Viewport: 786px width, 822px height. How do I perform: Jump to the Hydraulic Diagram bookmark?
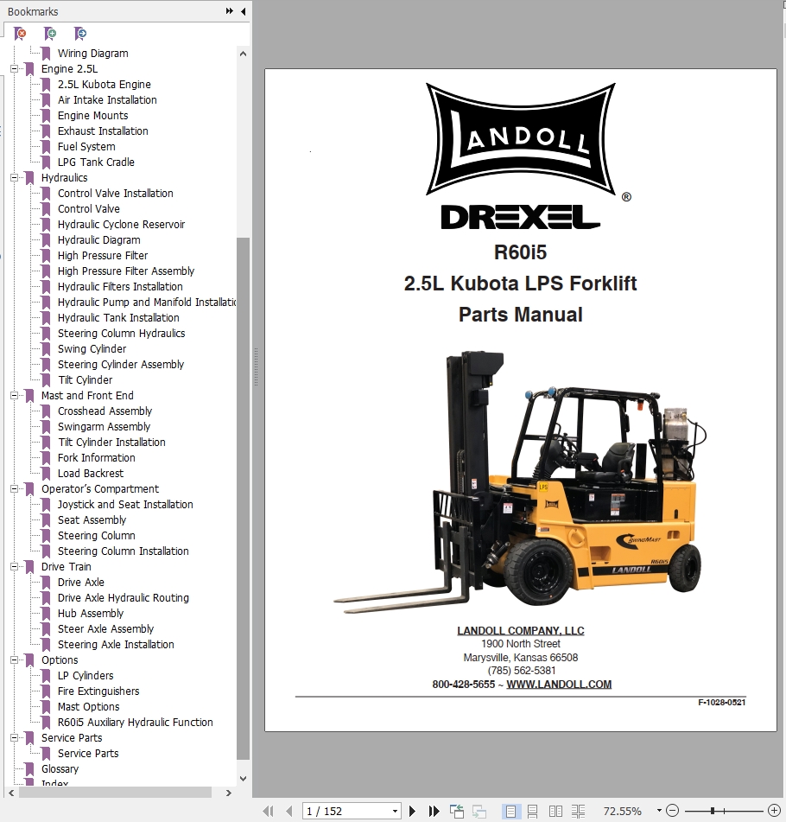pyautogui.click(x=99, y=240)
